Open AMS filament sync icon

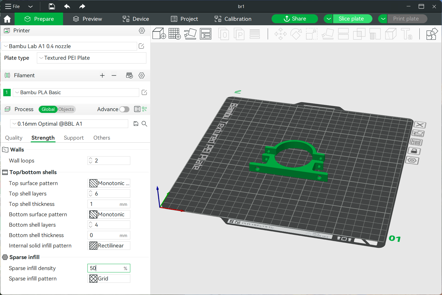(x=129, y=75)
